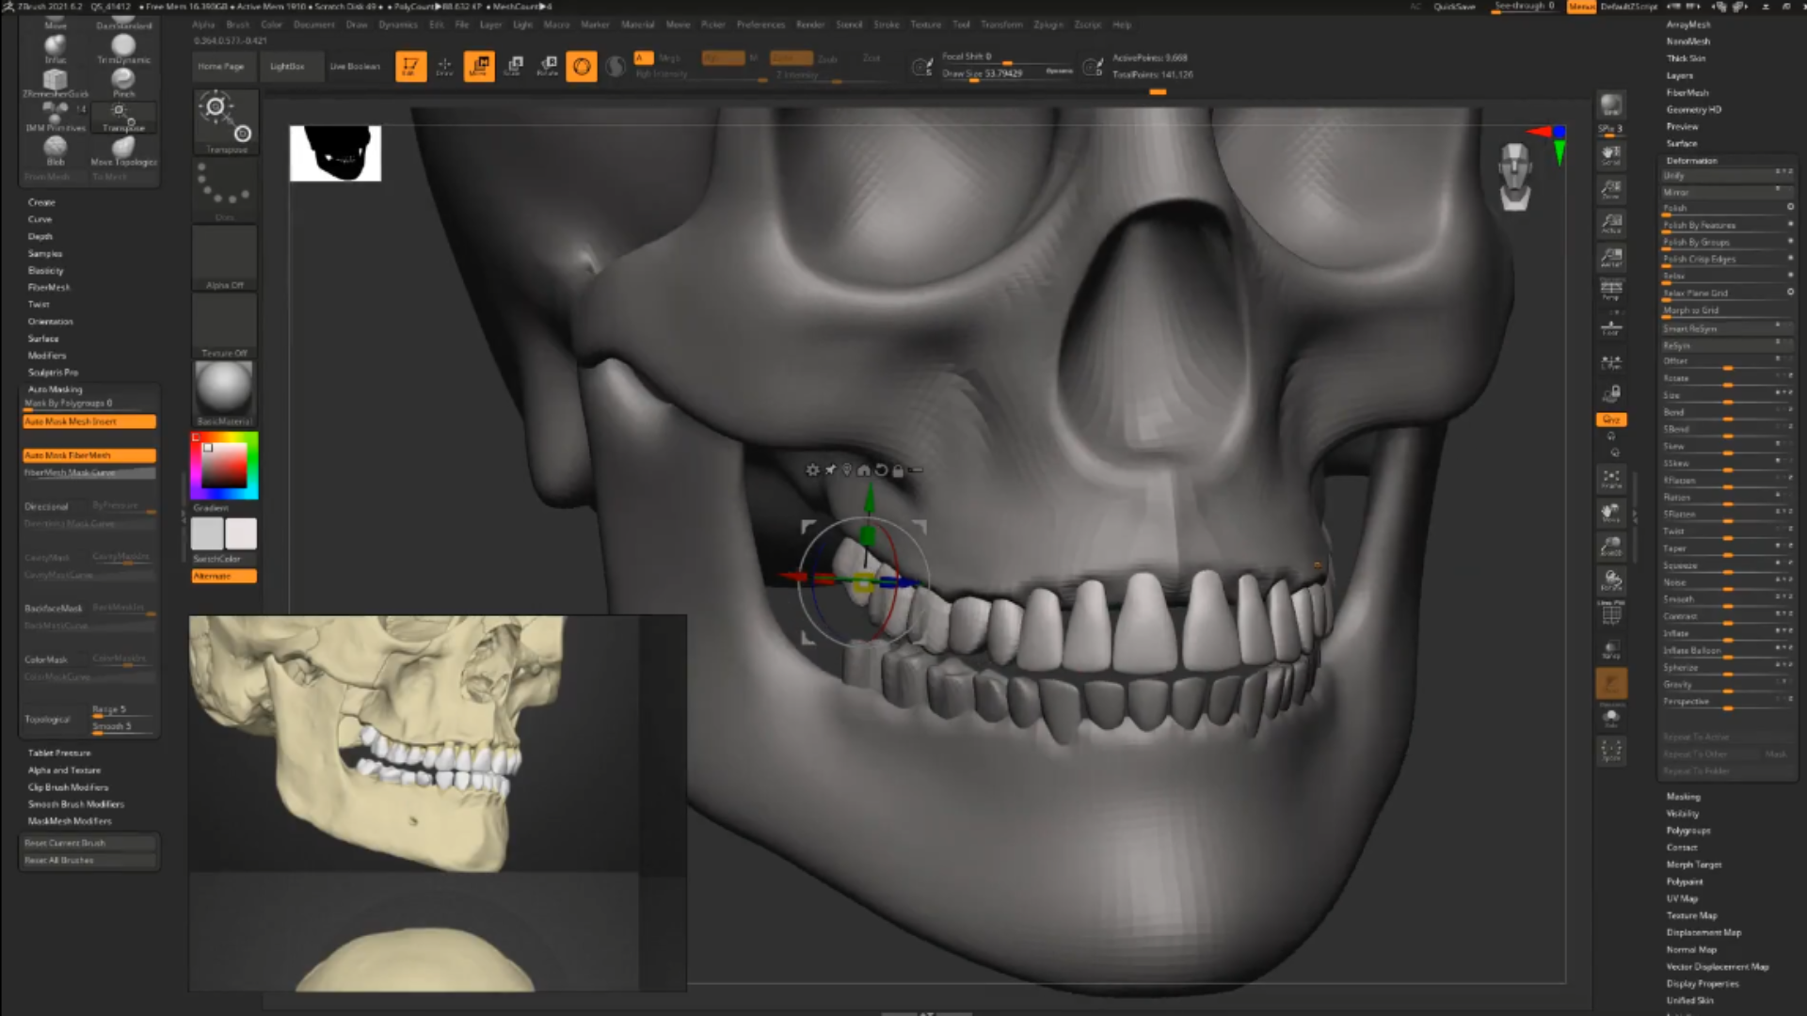Open the Dots stroke selector
Viewport: 1807px width, 1016px height.
pos(225,189)
